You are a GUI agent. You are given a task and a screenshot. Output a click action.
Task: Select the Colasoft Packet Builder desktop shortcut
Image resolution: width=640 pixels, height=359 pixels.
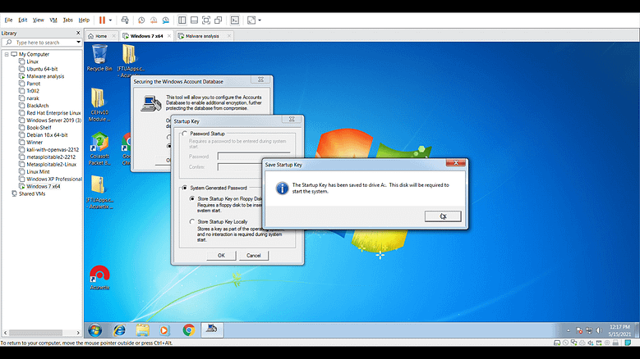(99, 149)
